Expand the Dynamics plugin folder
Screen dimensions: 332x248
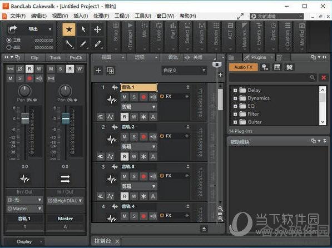(235, 98)
